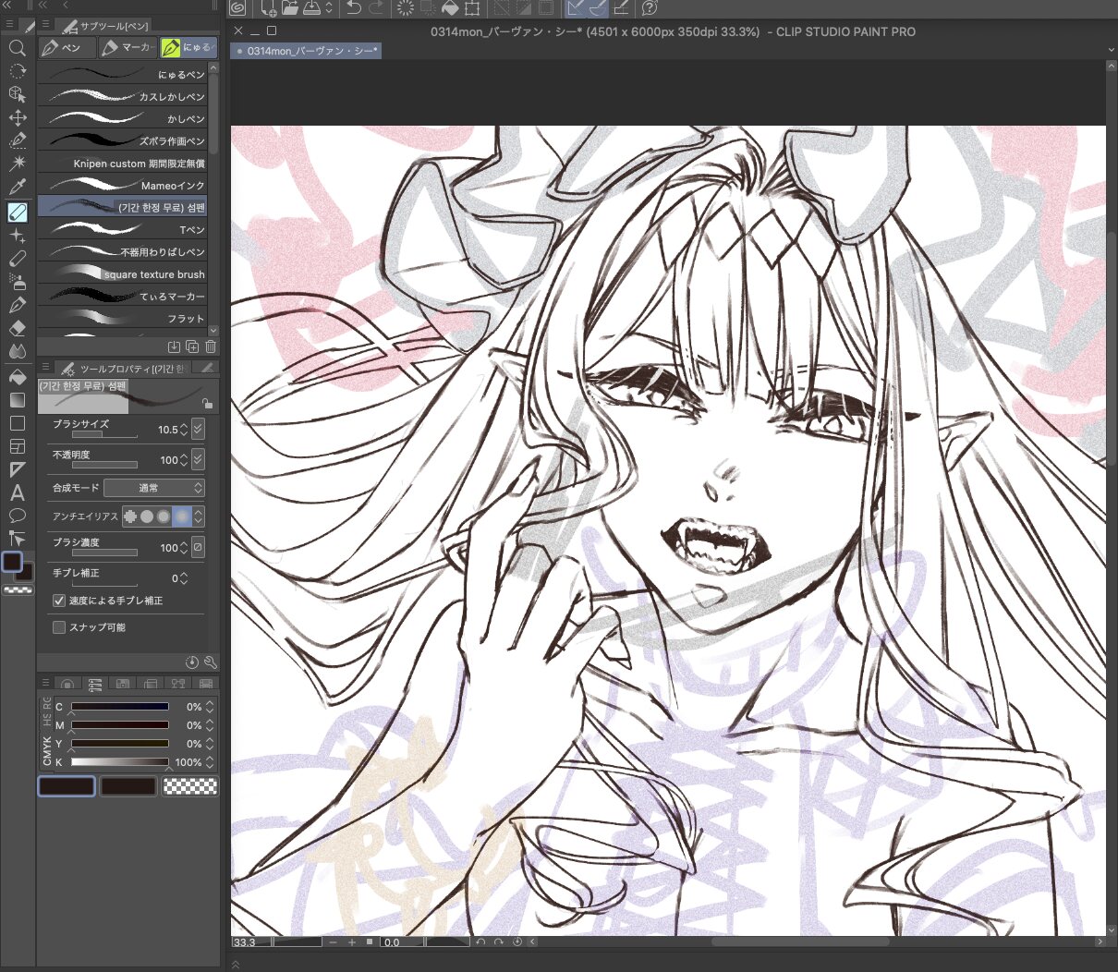
Task: Open brush size dynamics dropdown button
Action: [x=199, y=430]
